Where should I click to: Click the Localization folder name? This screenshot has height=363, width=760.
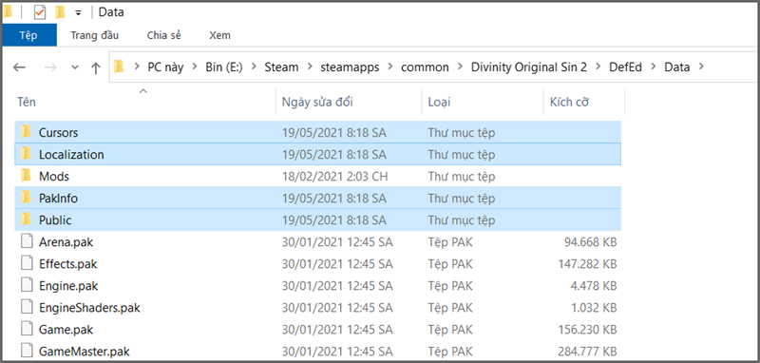click(x=71, y=155)
